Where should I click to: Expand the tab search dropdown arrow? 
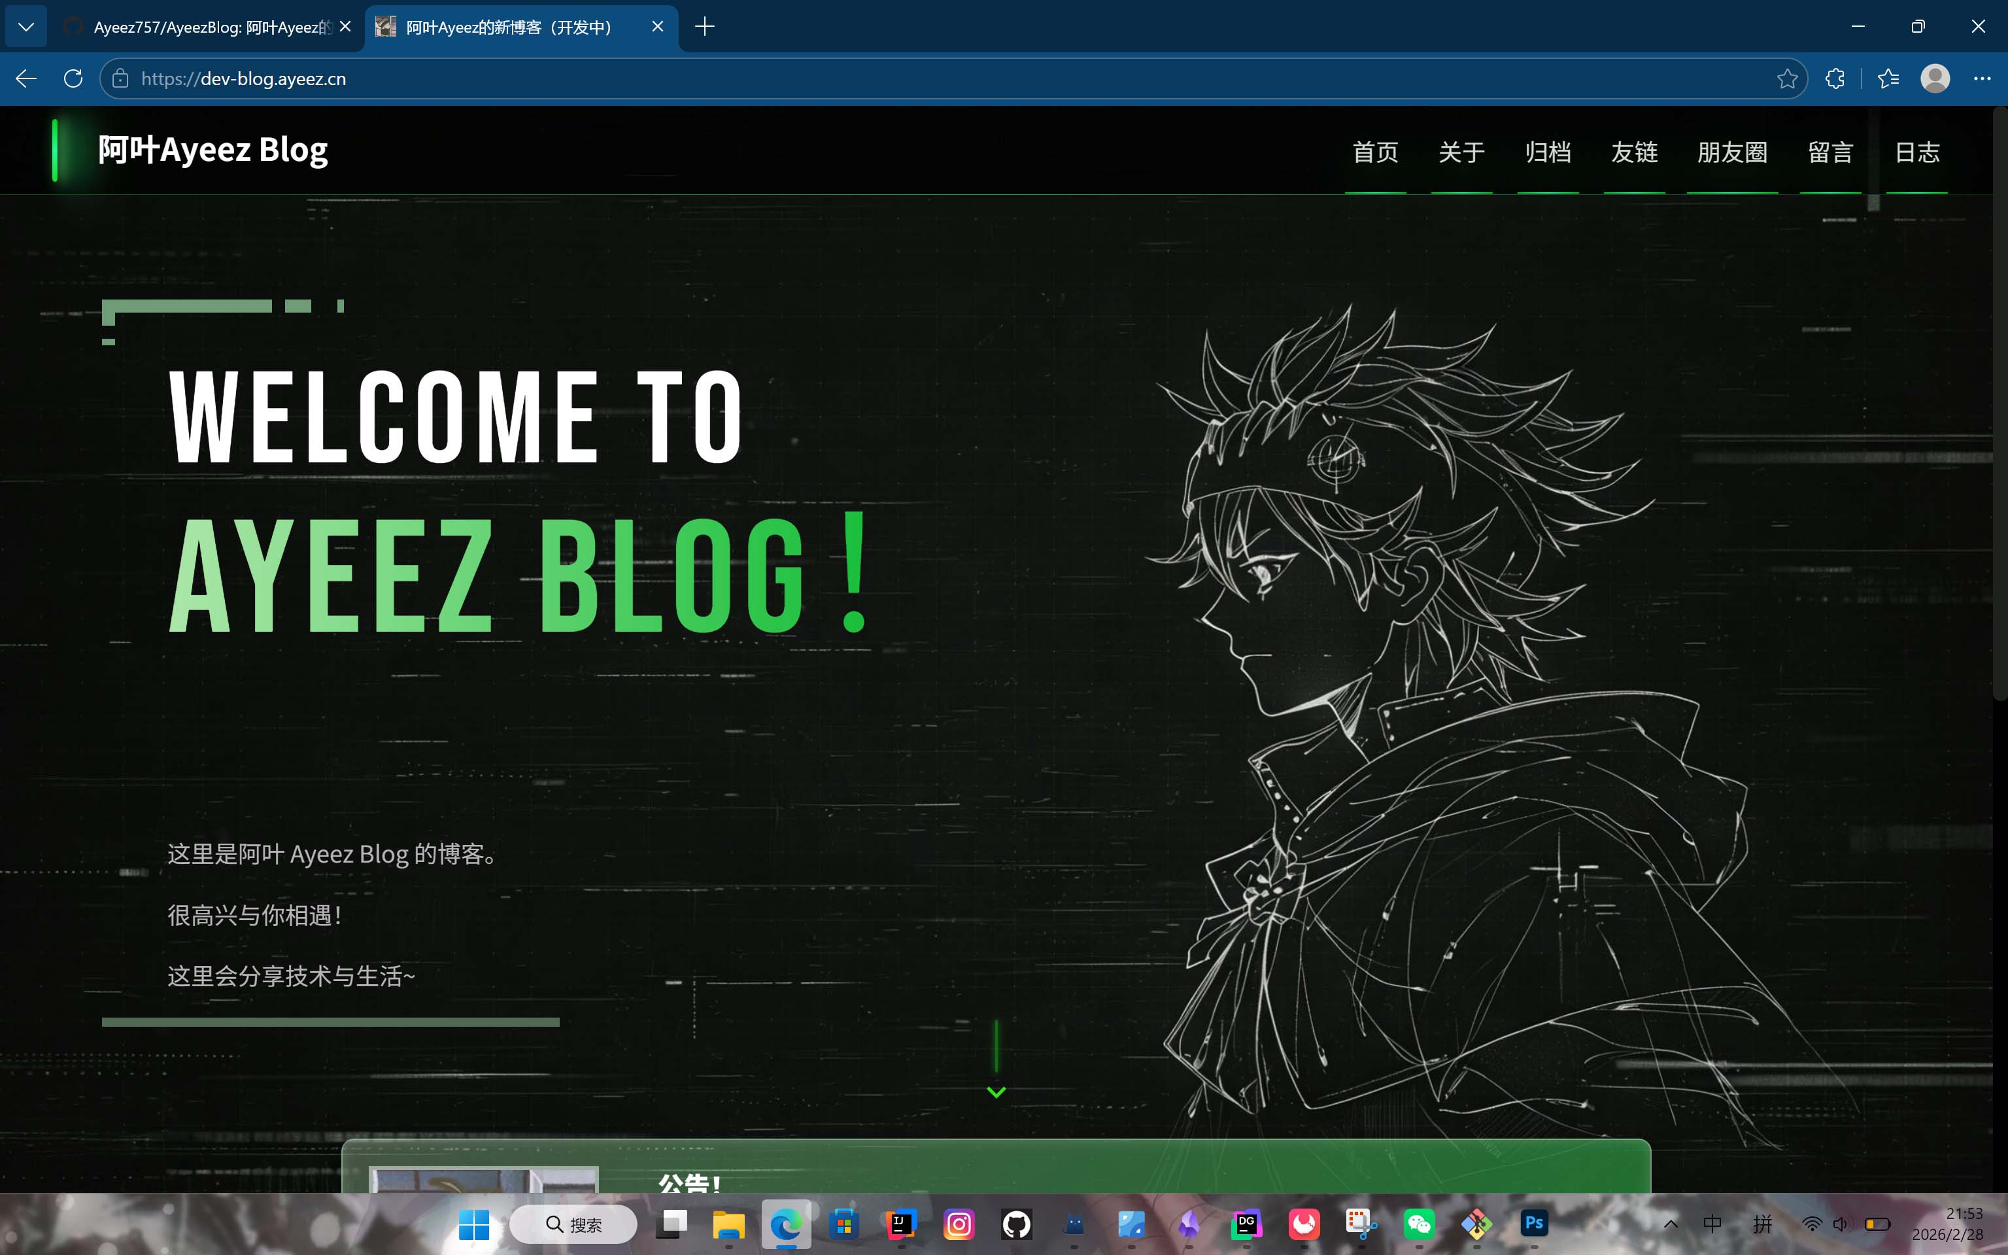pyautogui.click(x=26, y=27)
